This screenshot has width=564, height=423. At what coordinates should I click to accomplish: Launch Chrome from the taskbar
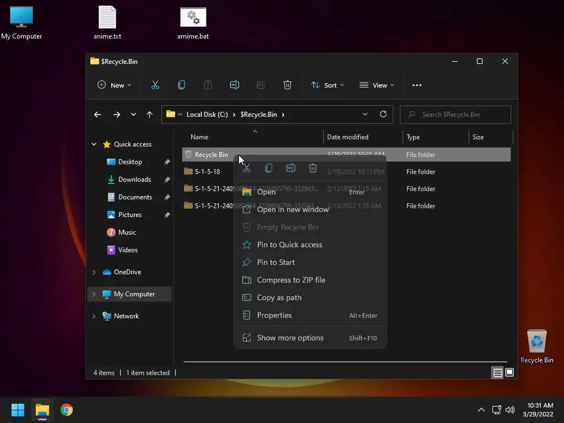tap(67, 410)
